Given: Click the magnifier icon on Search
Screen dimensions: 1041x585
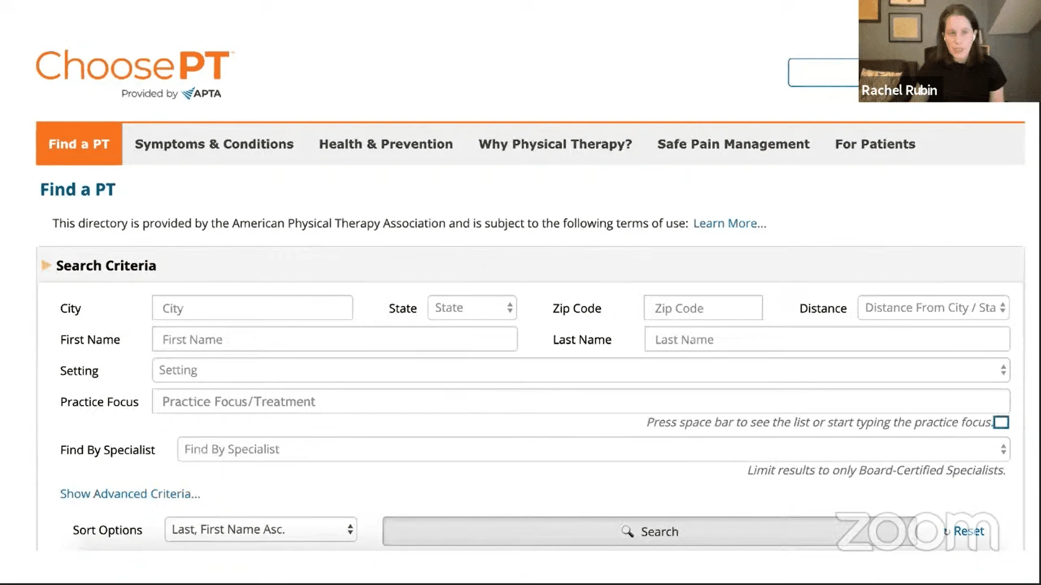Looking at the screenshot, I should click(627, 531).
